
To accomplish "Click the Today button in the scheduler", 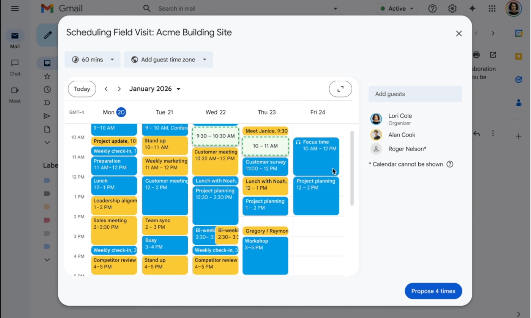I will click(x=82, y=89).
